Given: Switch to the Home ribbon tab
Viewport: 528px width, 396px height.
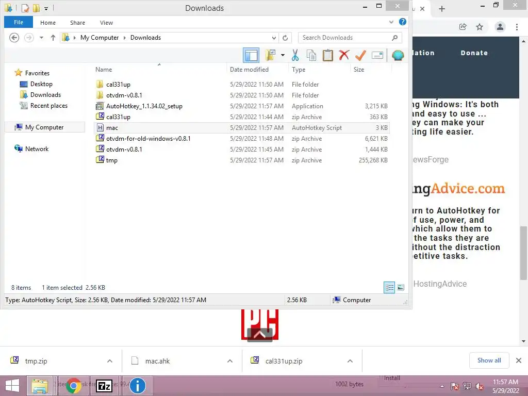Looking at the screenshot, I should (x=48, y=23).
